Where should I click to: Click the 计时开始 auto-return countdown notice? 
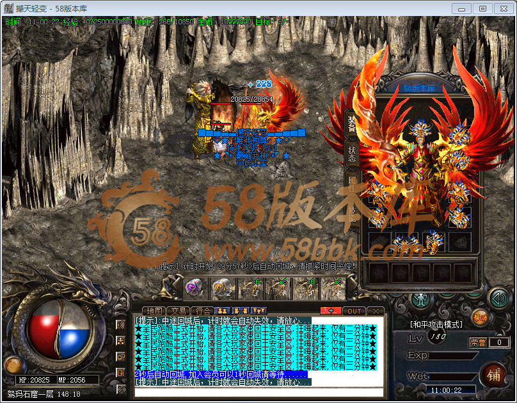pyautogui.click(x=257, y=266)
